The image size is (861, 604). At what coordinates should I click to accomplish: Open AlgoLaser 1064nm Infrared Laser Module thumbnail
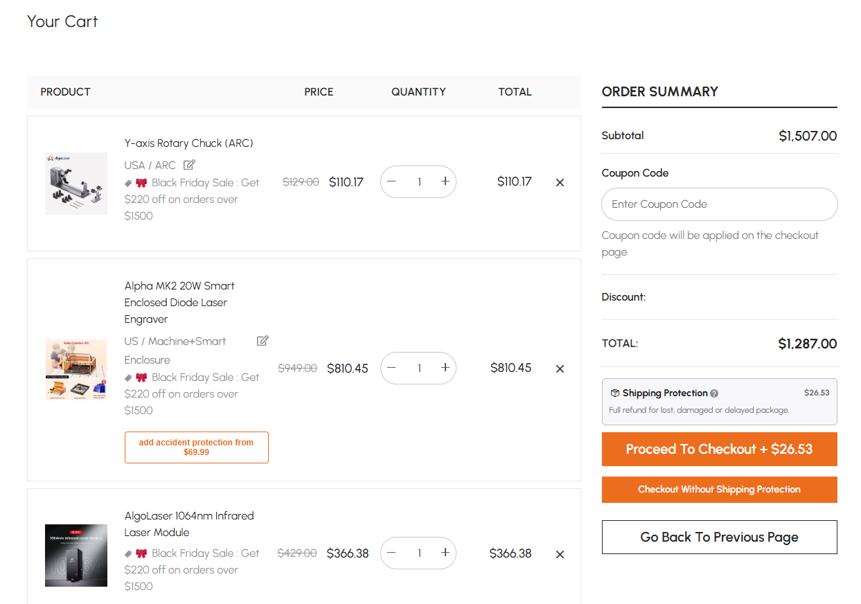(76, 556)
